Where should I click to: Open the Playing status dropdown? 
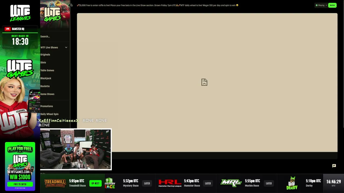click(x=321, y=5)
